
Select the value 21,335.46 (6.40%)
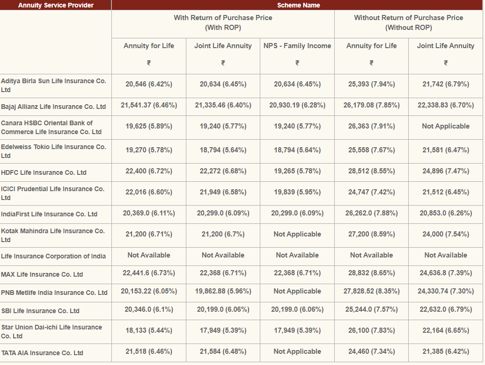pyautogui.click(x=223, y=105)
